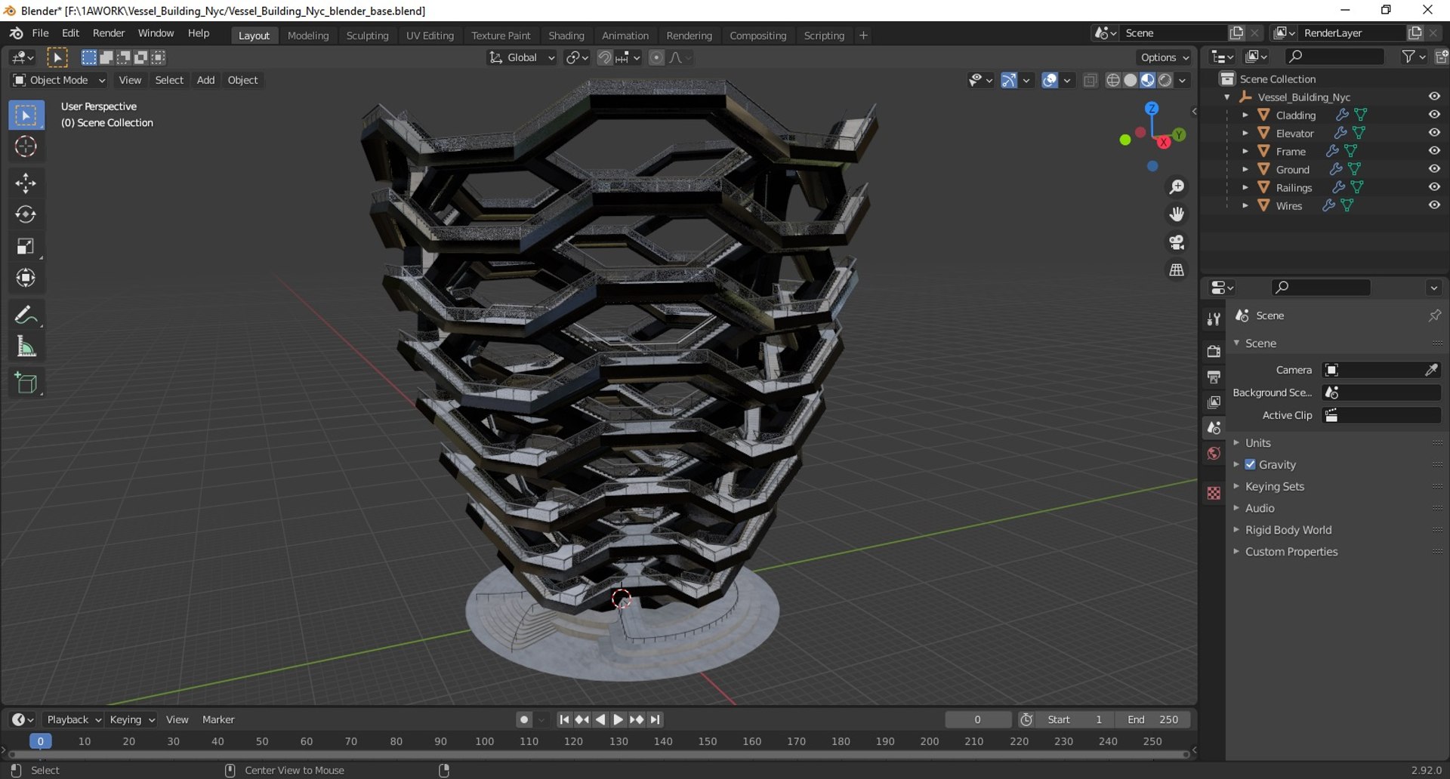Select material preview shading
Viewport: 1450px width, 779px height.
coord(1148,80)
